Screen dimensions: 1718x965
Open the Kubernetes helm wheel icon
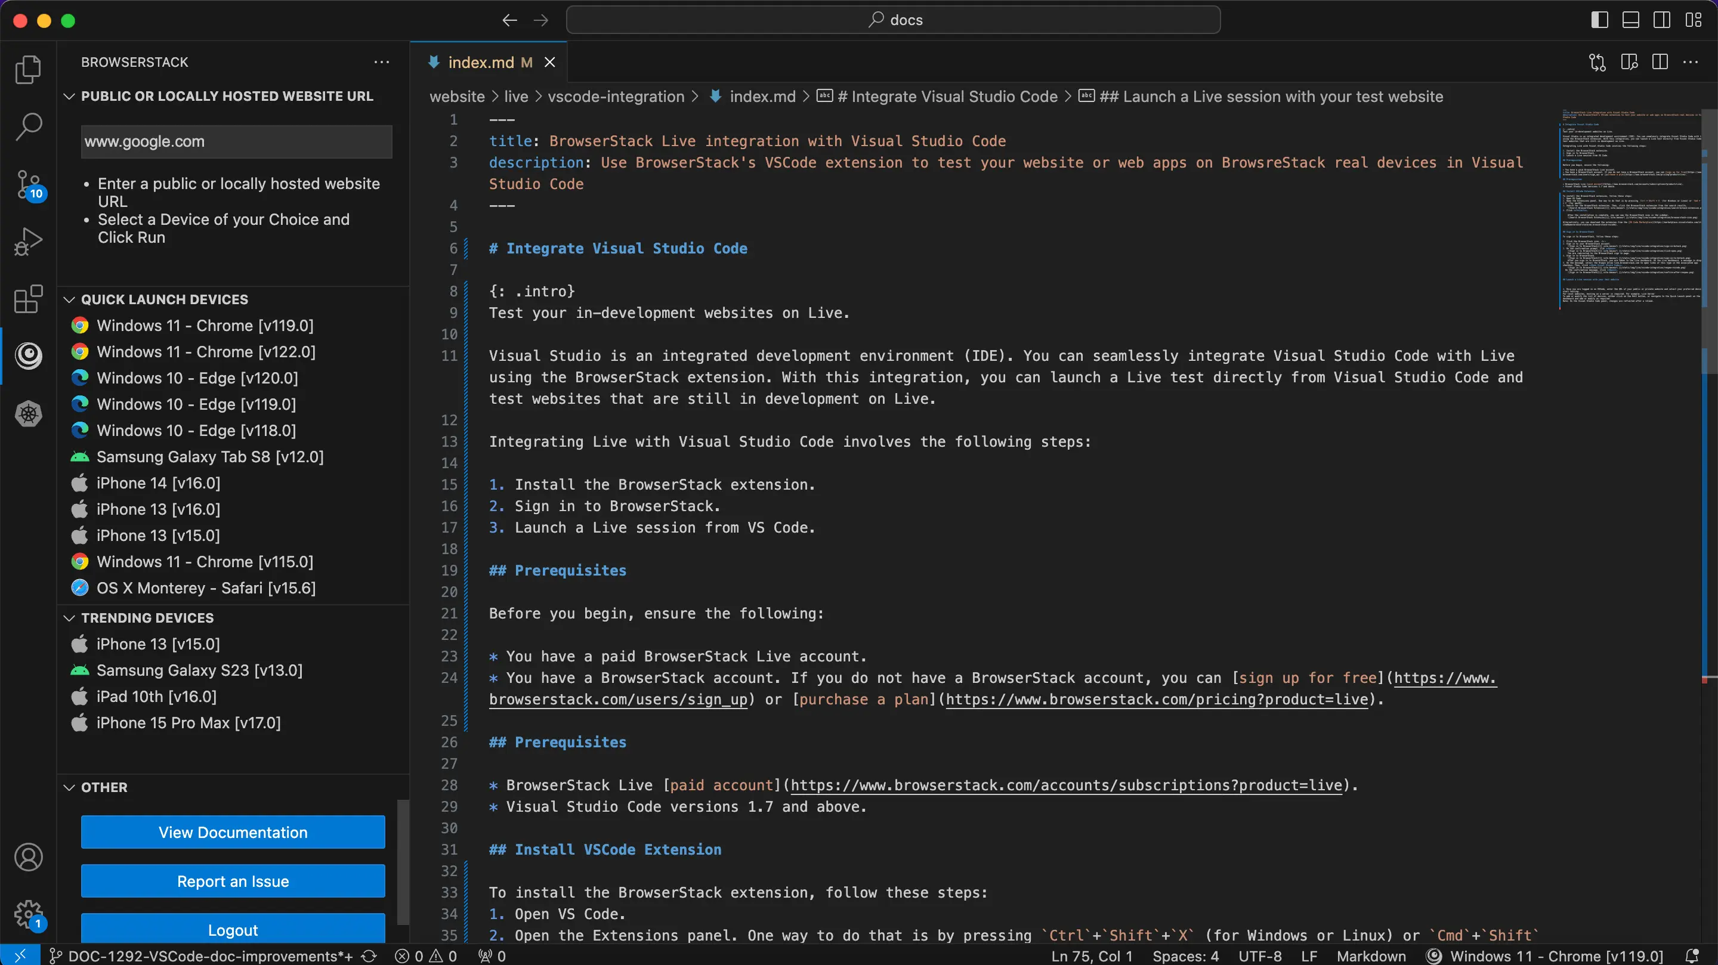pyautogui.click(x=28, y=414)
